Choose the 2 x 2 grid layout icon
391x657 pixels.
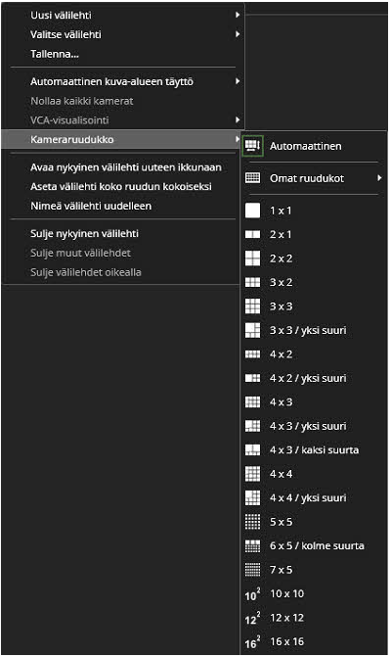point(252,258)
